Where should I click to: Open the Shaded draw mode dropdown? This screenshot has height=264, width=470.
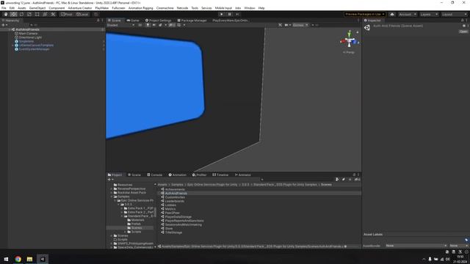pyautogui.click(x=120, y=25)
